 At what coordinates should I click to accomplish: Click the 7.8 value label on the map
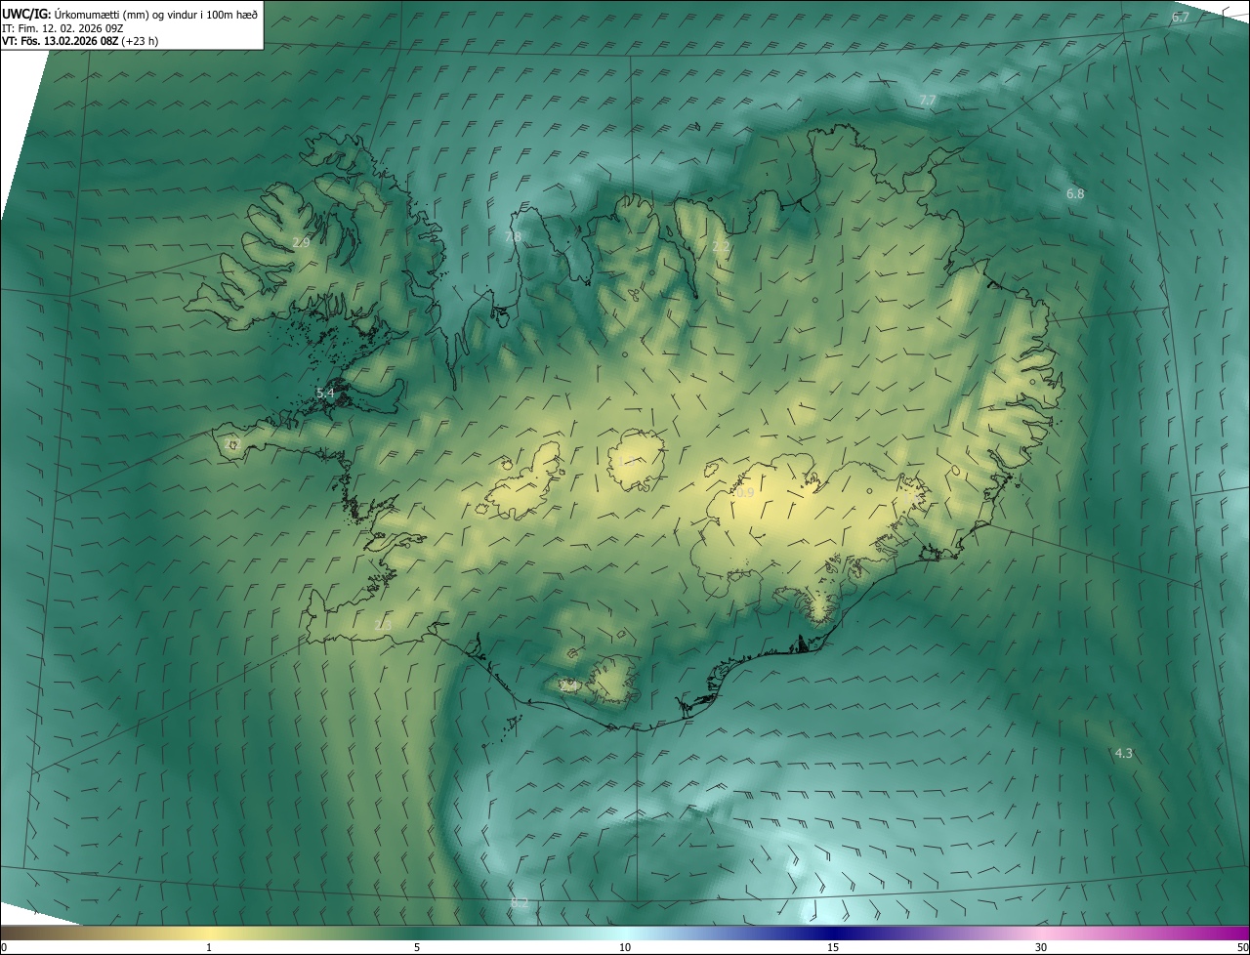513,237
